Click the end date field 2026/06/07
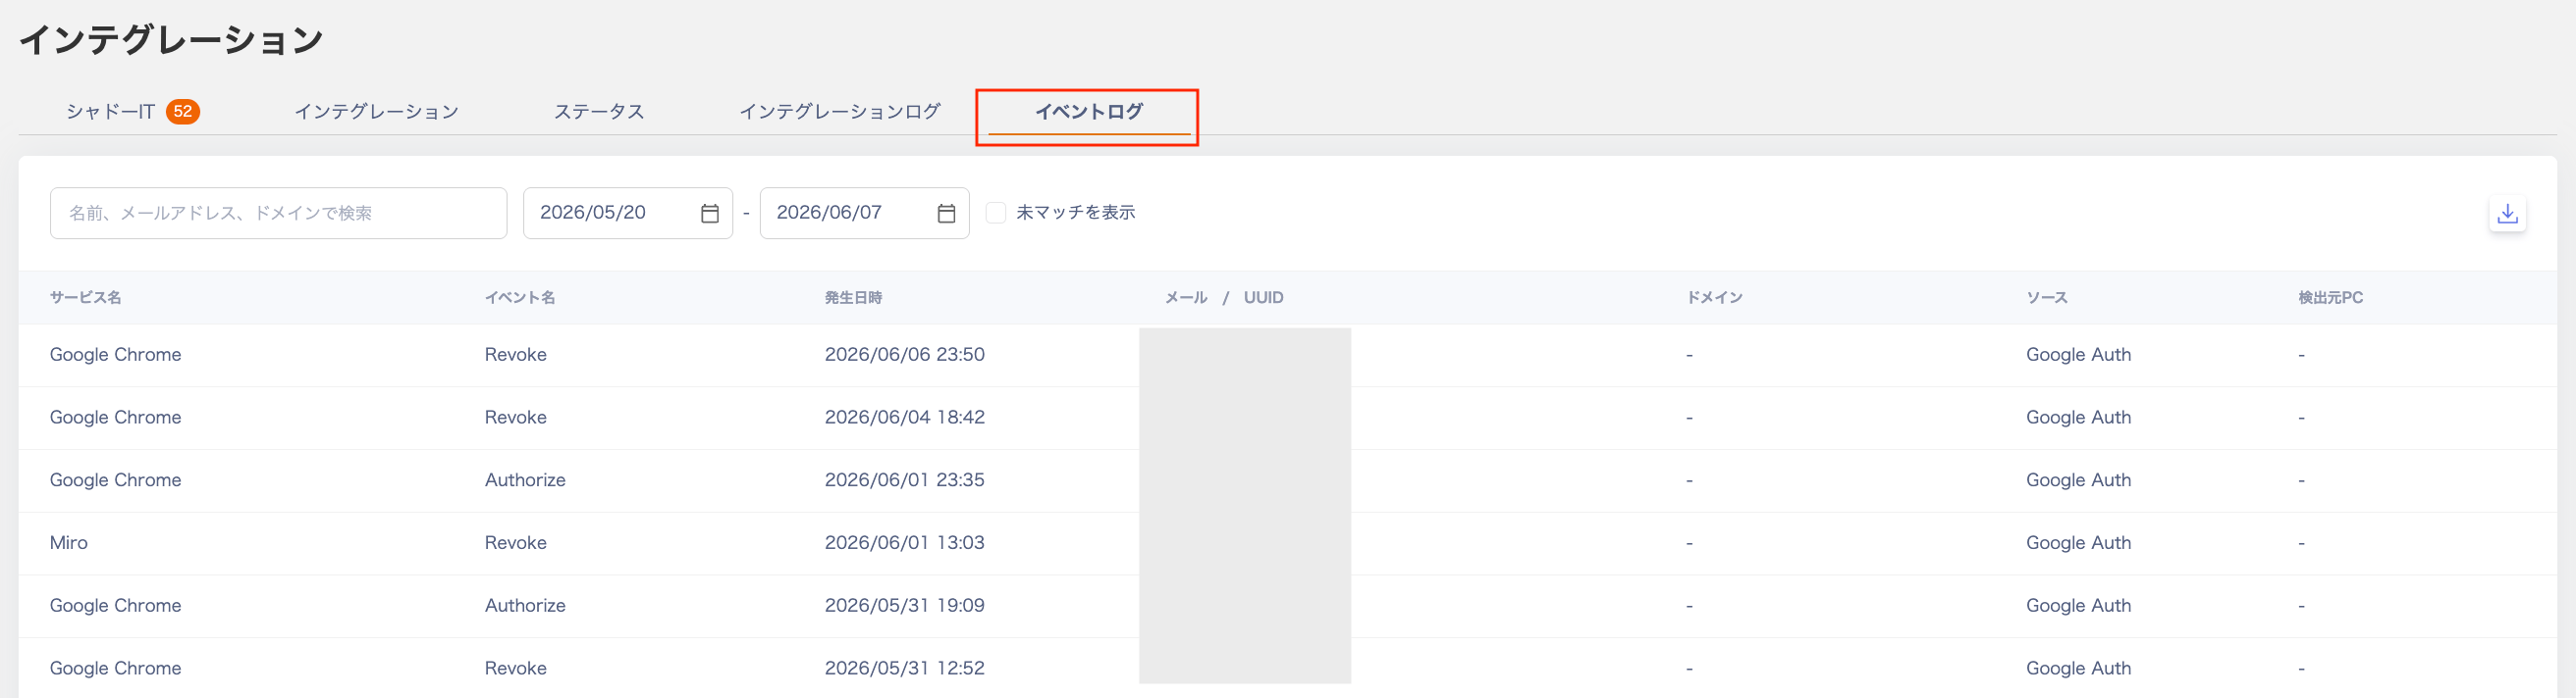 tap(864, 213)
